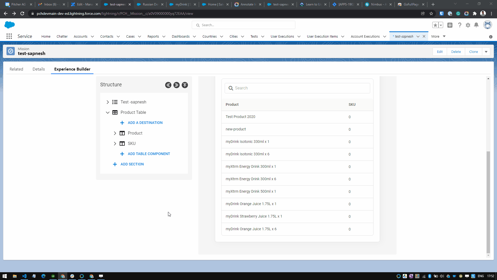
Task: Click the Edit record button
Action: (440, 52)
